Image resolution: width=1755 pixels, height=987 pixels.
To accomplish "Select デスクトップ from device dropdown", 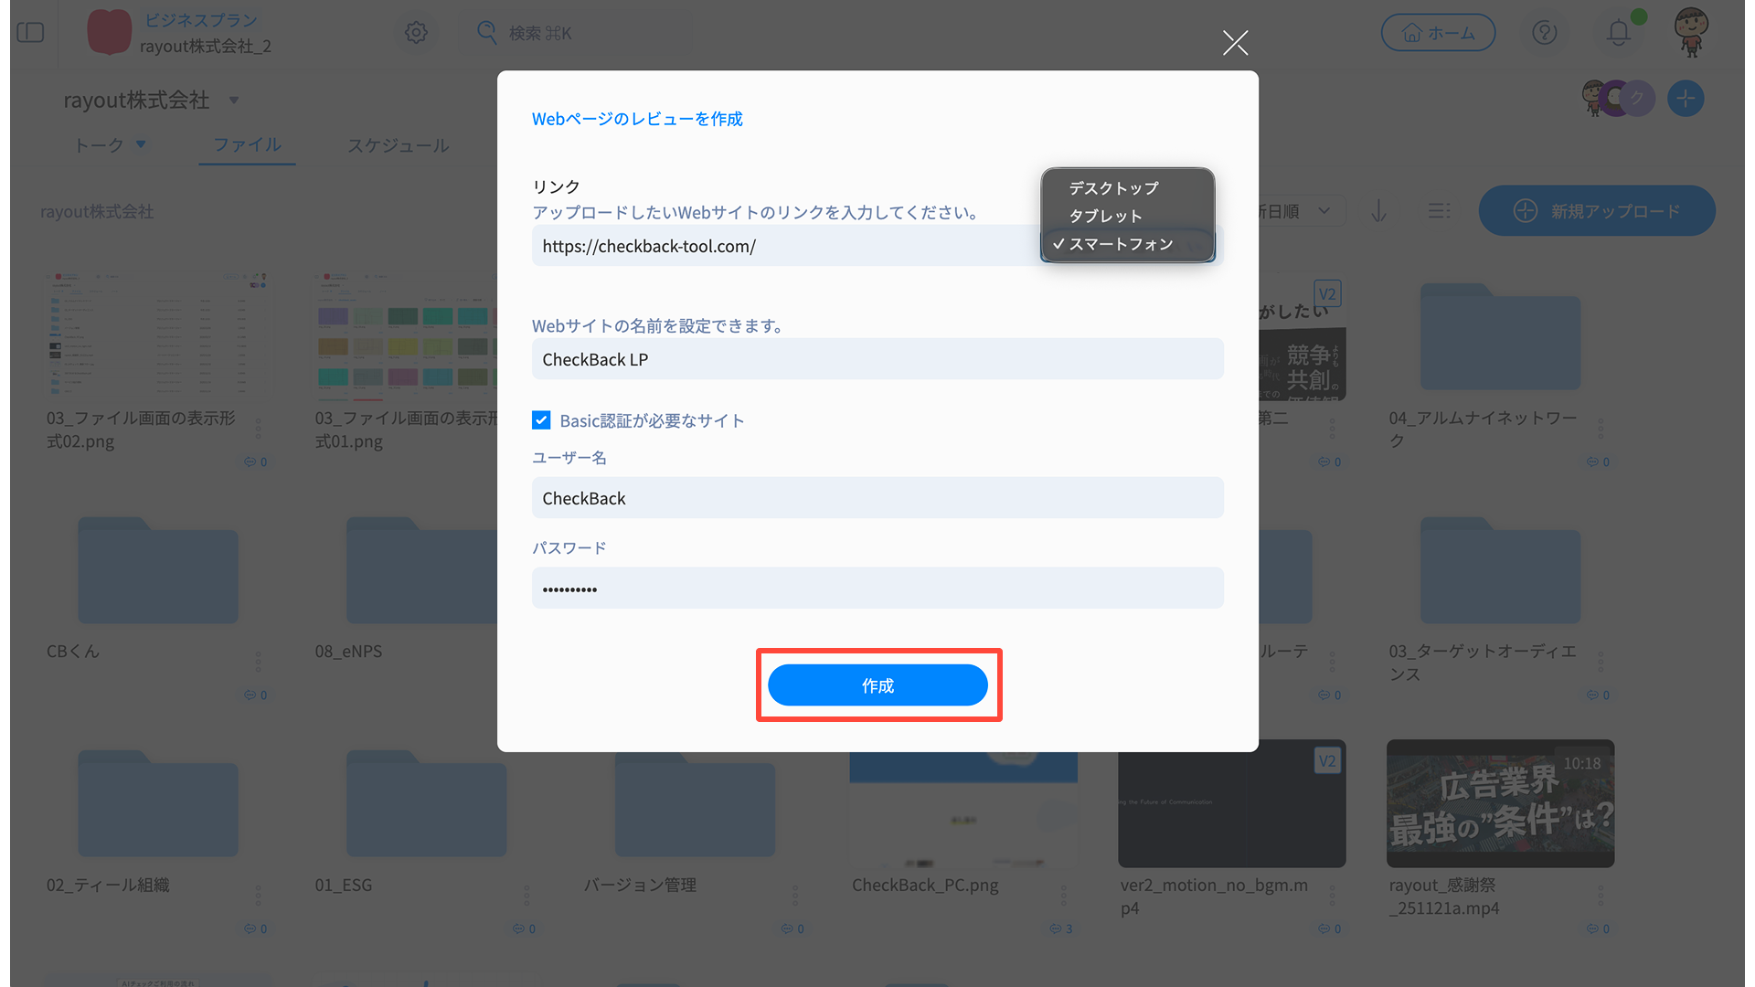I will click(x=1113, y=188).
